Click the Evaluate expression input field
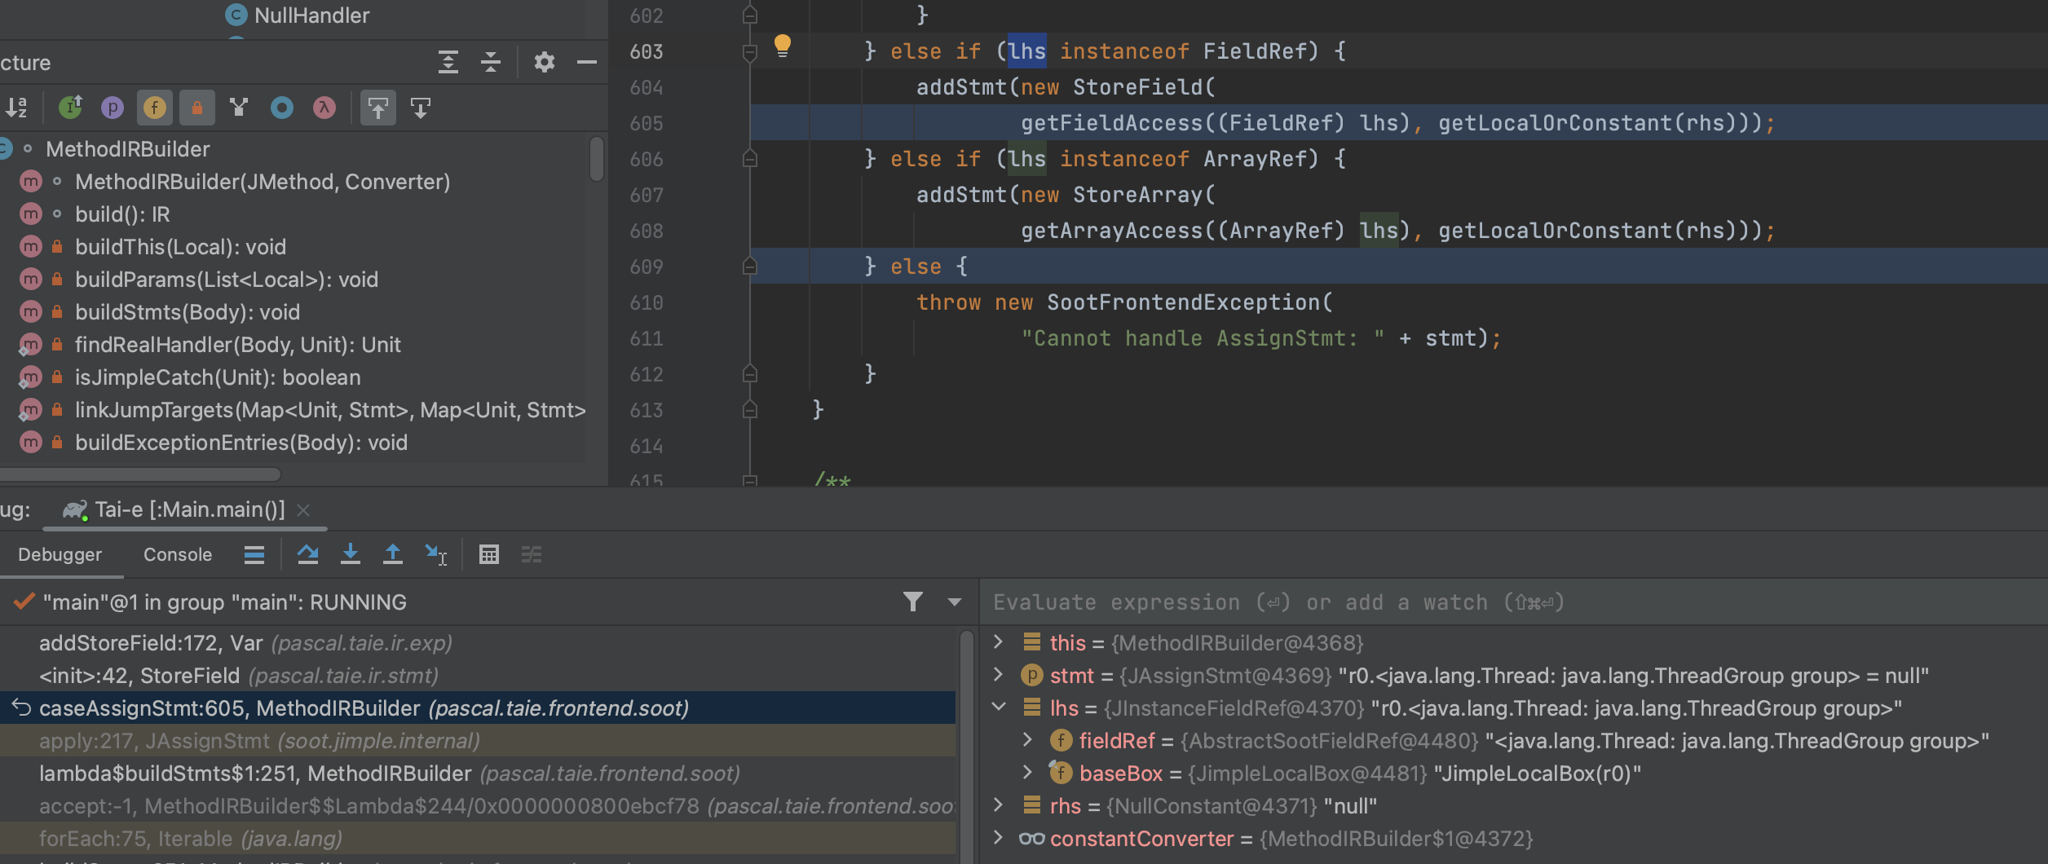 click(1513, 602)
